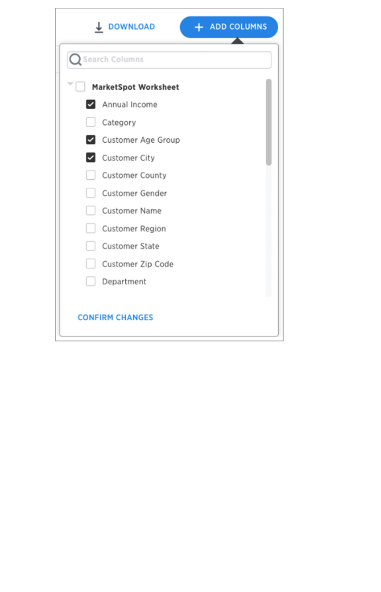Click the download arrow icon
This screenshot has width=381, height=592.
pos(99,27)
